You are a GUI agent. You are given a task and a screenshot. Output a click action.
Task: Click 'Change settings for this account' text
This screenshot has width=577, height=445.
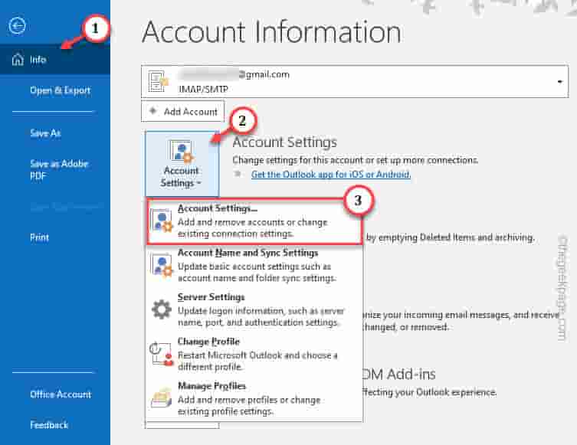click(x=355, y=160)
